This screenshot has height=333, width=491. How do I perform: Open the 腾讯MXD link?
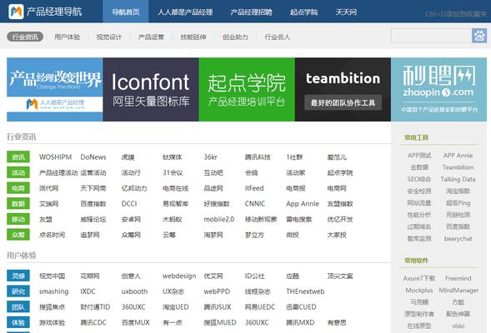click(x=300, y=322)
